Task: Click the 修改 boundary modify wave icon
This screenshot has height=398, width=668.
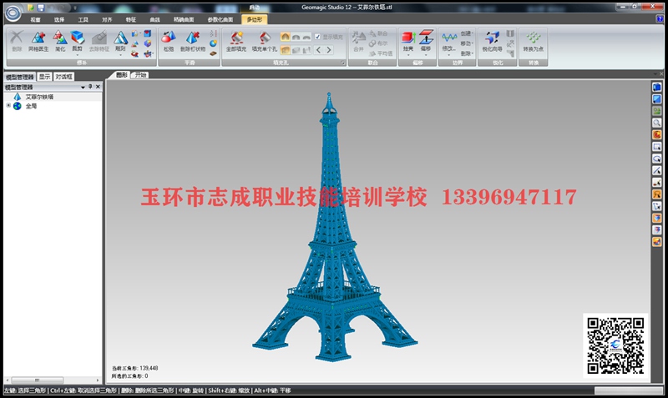Action: [x=448, y=38]
